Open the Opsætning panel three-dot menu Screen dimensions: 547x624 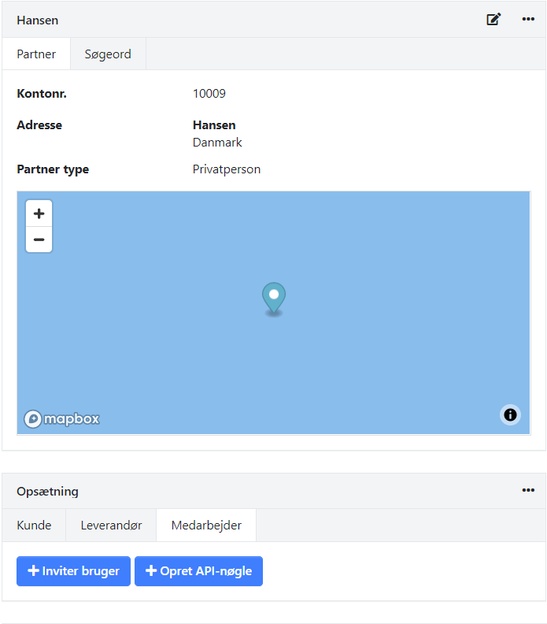click(528, 490)
